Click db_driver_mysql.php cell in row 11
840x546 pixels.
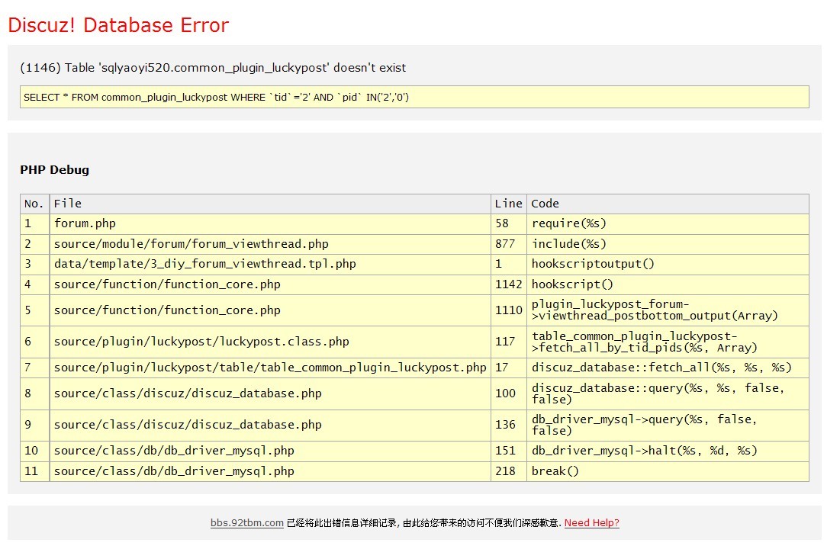coord(270,471)
